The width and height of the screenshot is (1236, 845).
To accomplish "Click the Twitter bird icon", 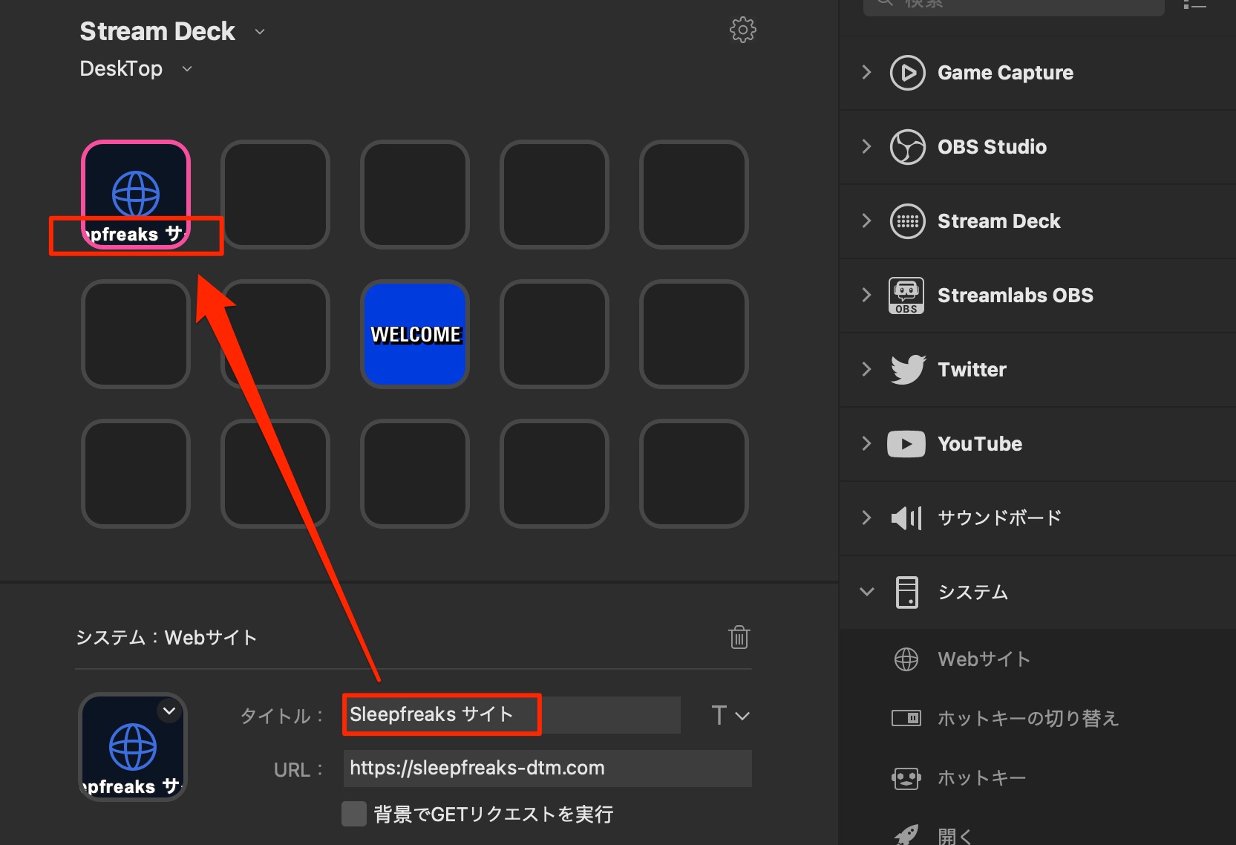I will pyautogui.click(x=907, y=369).
